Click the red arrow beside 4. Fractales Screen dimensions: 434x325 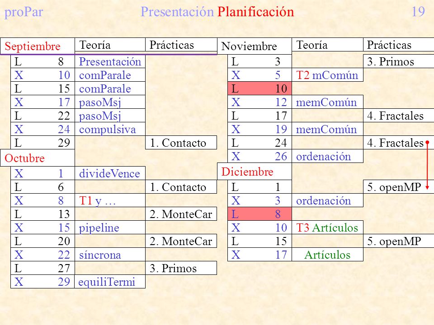[x=427, y=165]
